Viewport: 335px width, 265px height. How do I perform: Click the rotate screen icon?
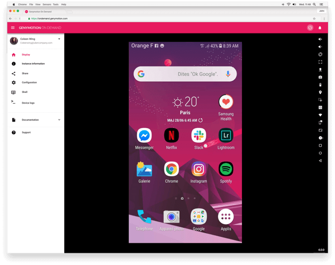(x=320, y=54)
